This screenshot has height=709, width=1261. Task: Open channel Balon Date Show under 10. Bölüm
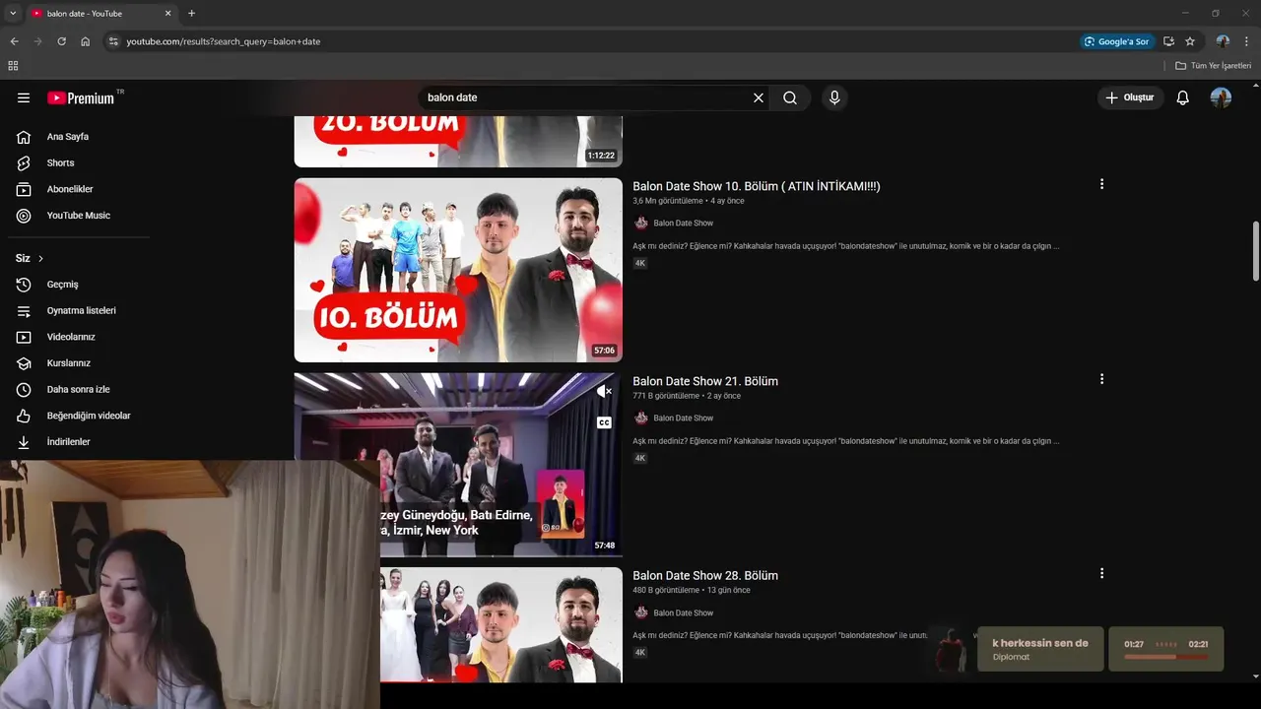(x=683, y=224)
